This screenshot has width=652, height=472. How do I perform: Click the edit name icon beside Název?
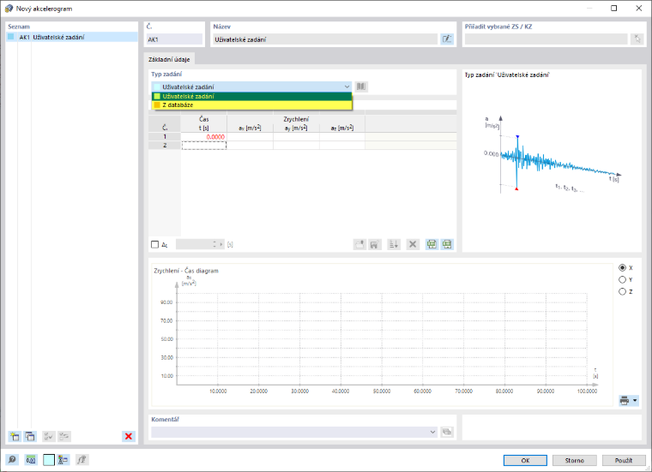(447, 39)
